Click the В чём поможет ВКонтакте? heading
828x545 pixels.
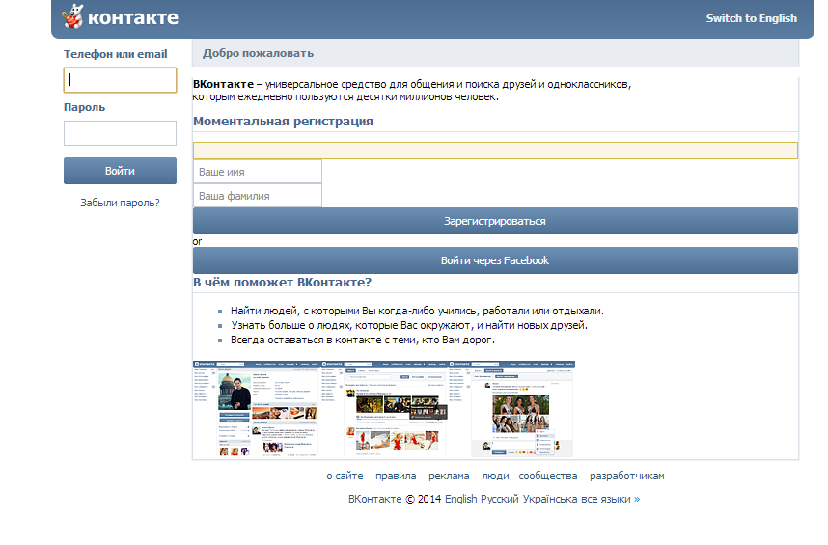pyautogui.click(x=283, y=283)
